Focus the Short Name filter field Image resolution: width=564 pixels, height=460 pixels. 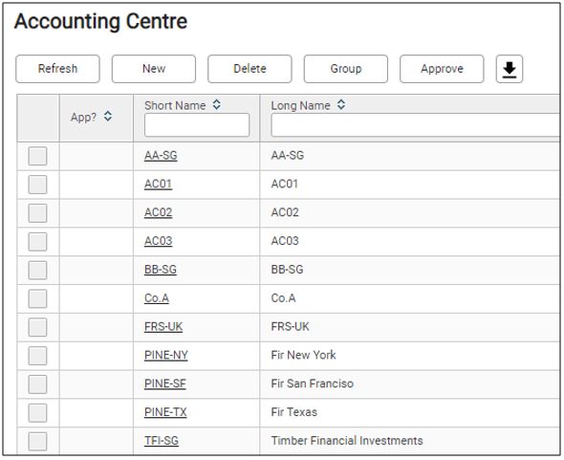click(x=197, y=125)
